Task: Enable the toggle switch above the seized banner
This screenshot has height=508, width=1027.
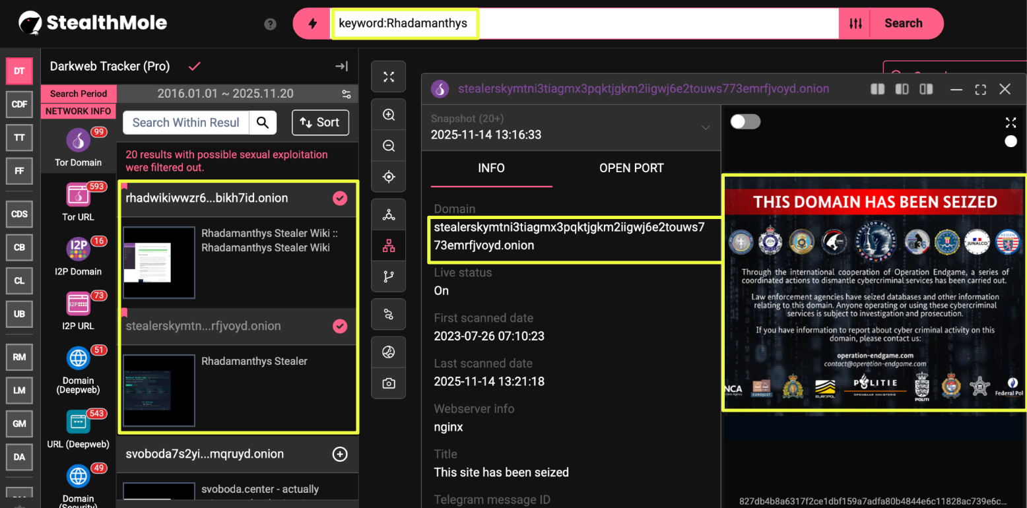Action: [x=746, y=123]
